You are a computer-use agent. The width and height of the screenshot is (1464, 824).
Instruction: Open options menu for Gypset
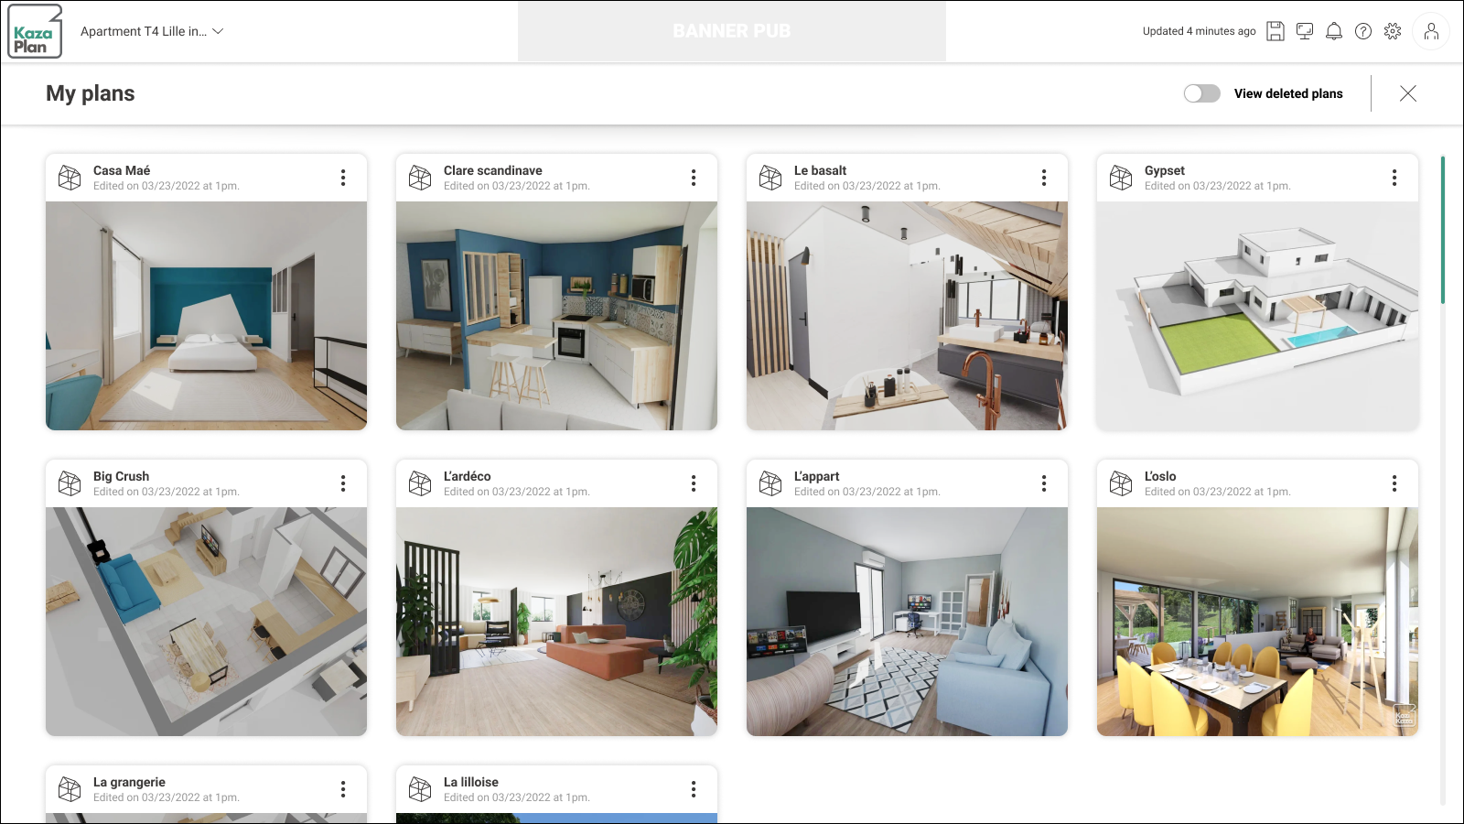1394,178
